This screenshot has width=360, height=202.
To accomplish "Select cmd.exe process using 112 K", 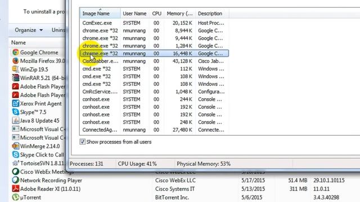I will 154,68.
